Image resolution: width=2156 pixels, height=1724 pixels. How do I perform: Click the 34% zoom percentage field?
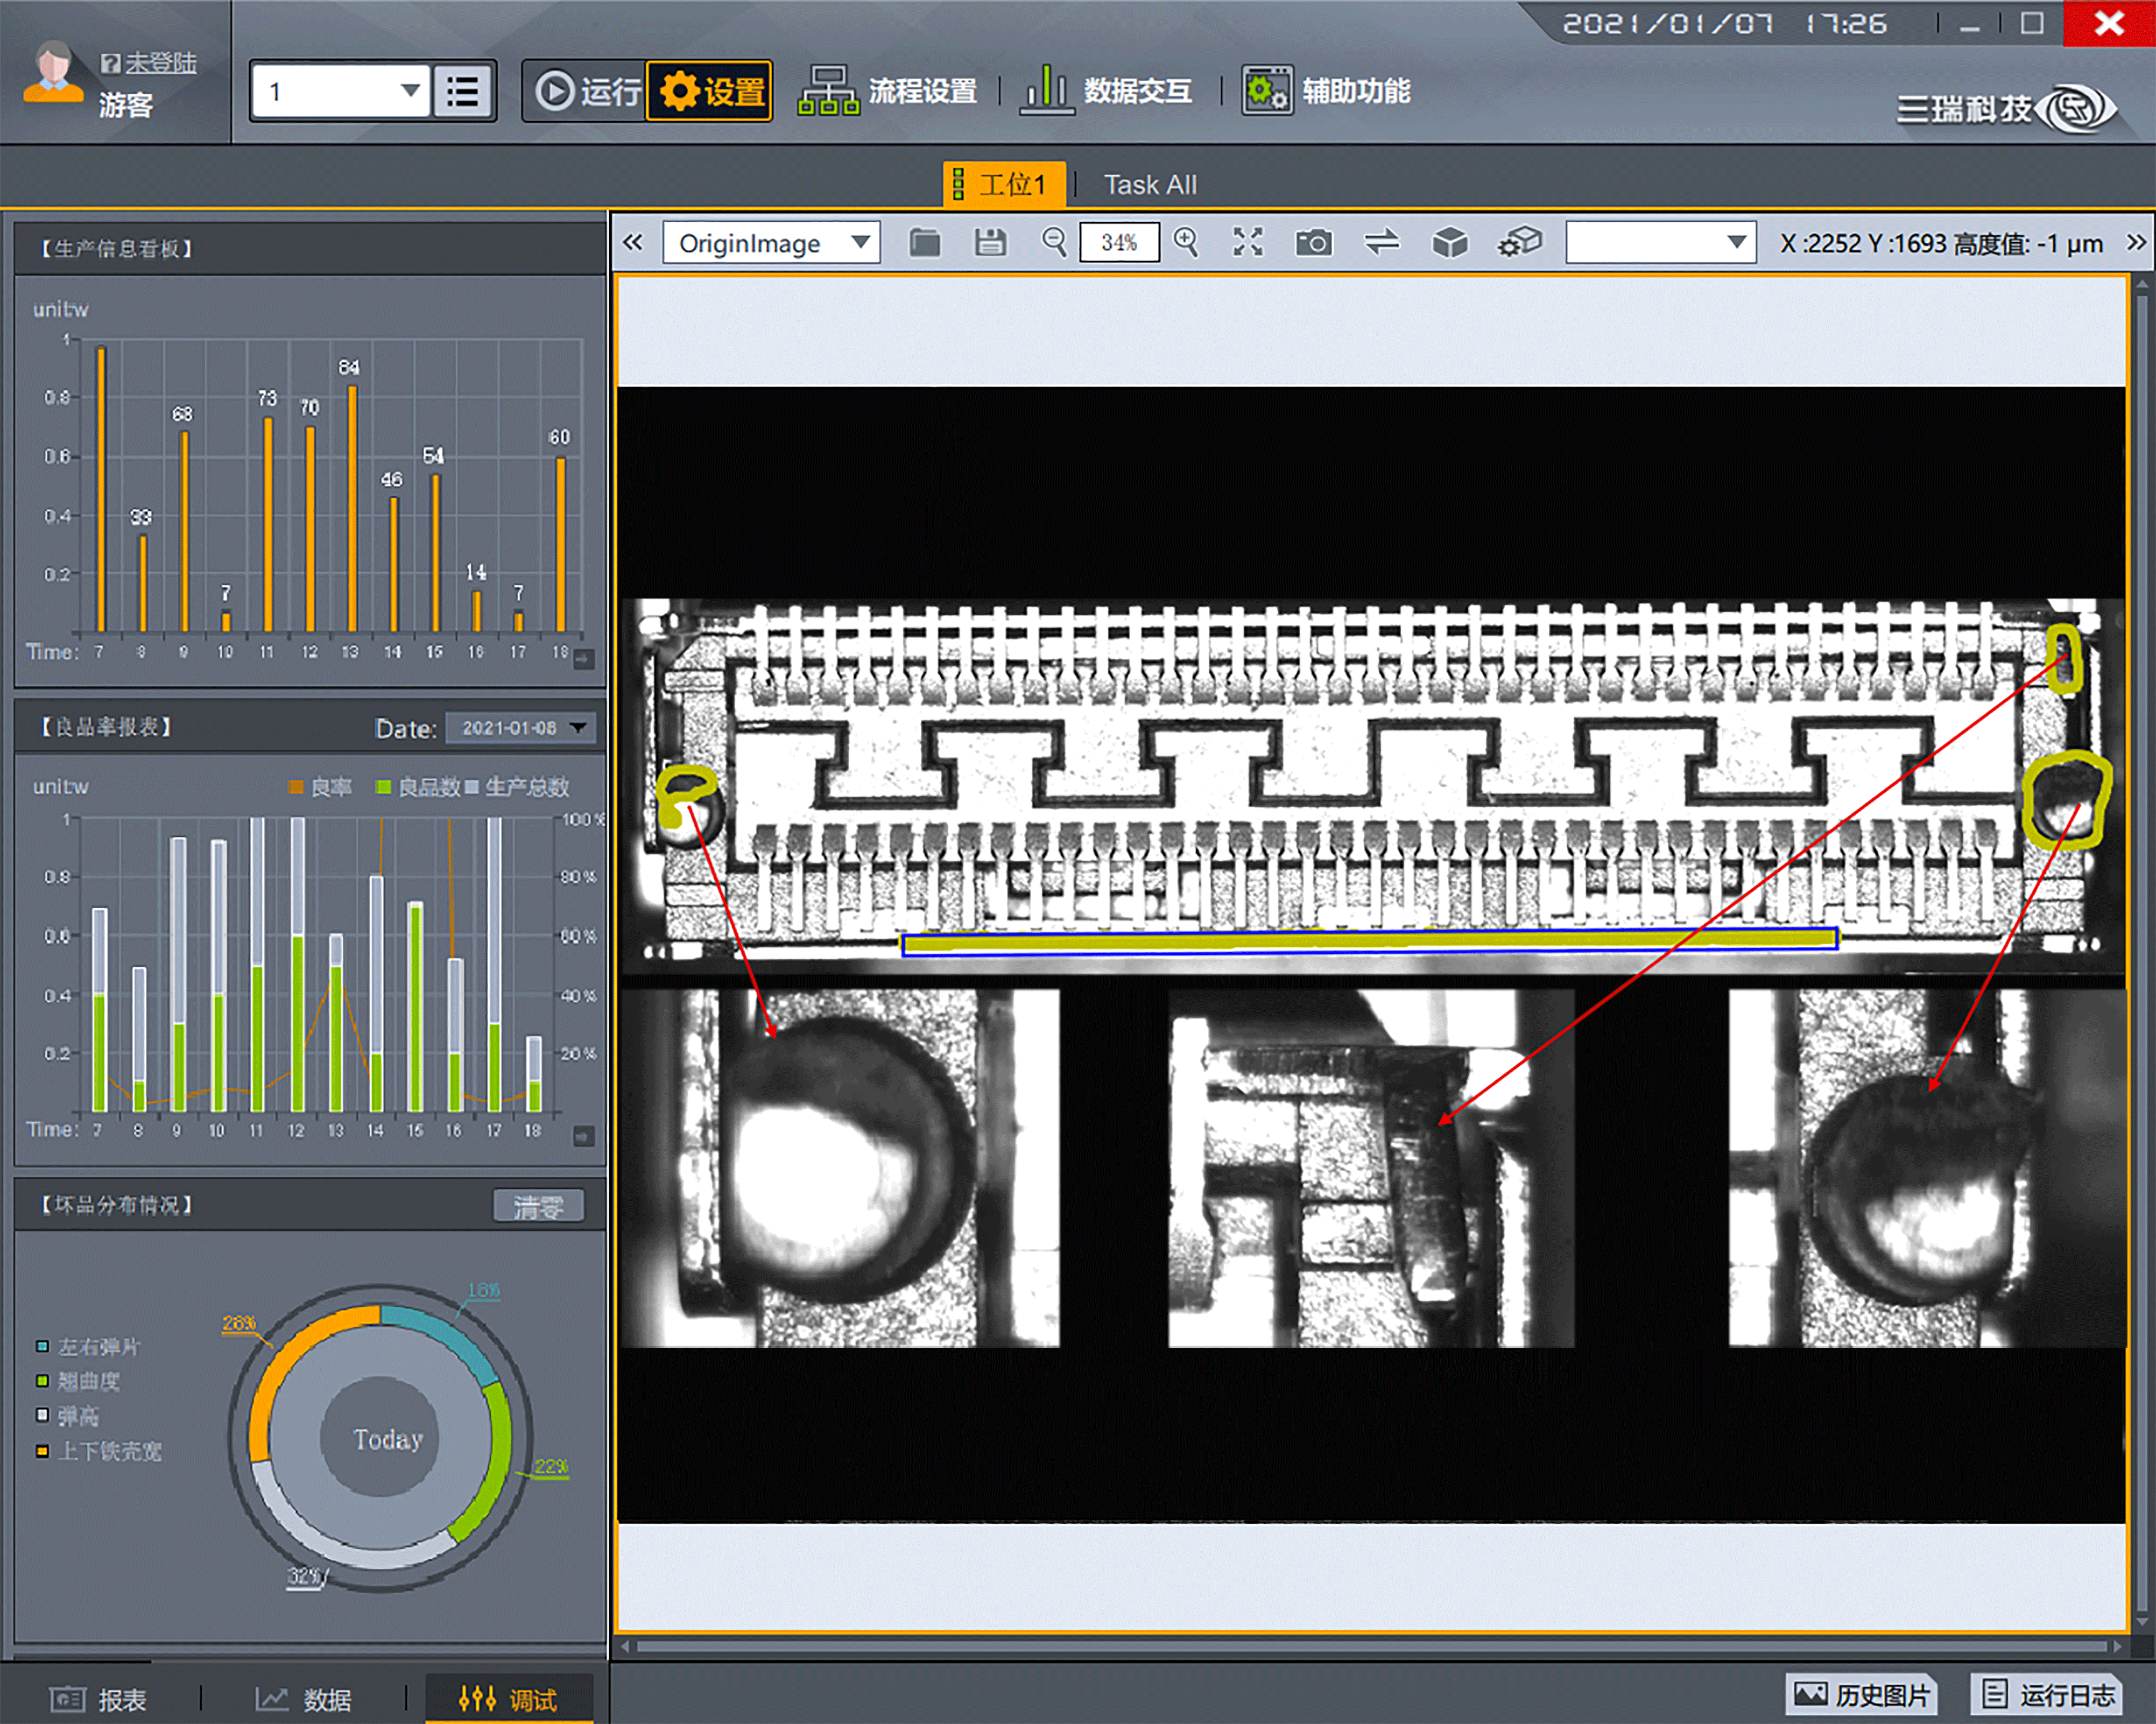tap(1119, 243)
